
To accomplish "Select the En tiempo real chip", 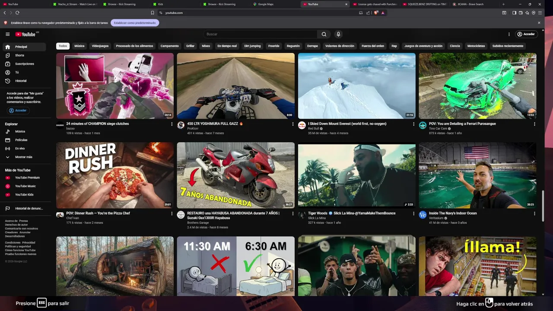I will [x=227, y=46].
